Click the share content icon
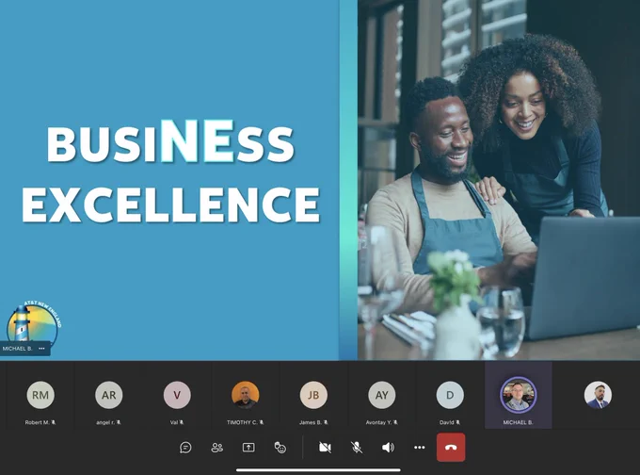The height and width of the screenshot is (475, 640). [248, 448]
